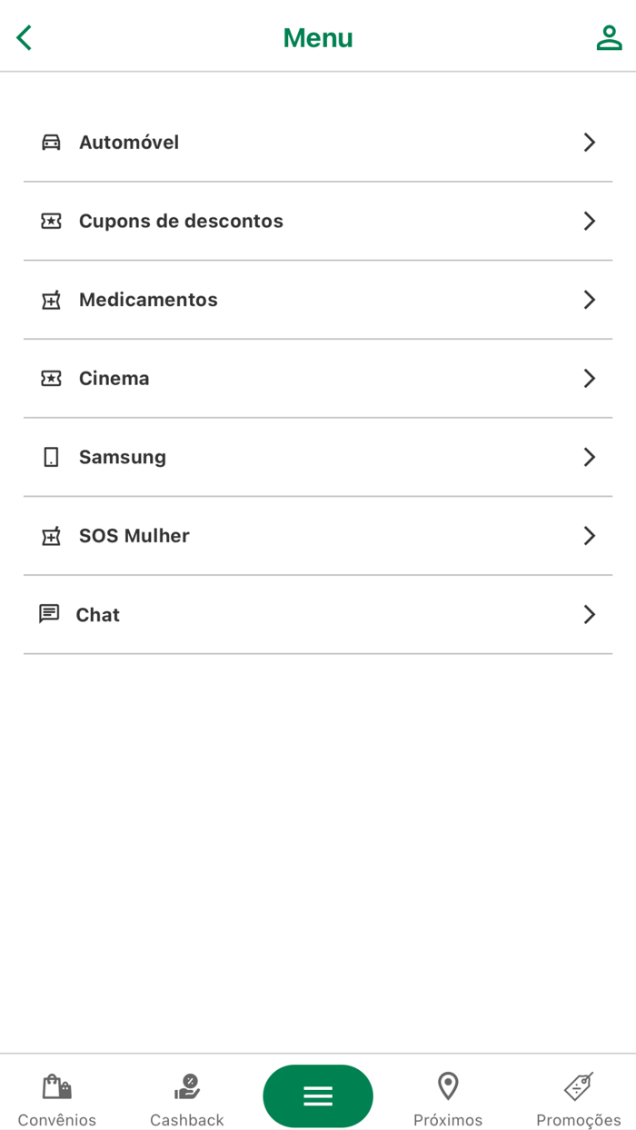Switch to the Cashback tab

(x=186, y=1096)
